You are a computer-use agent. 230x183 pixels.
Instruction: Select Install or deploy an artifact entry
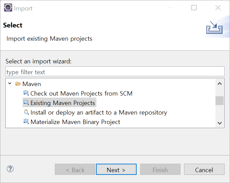coord(99,113)
